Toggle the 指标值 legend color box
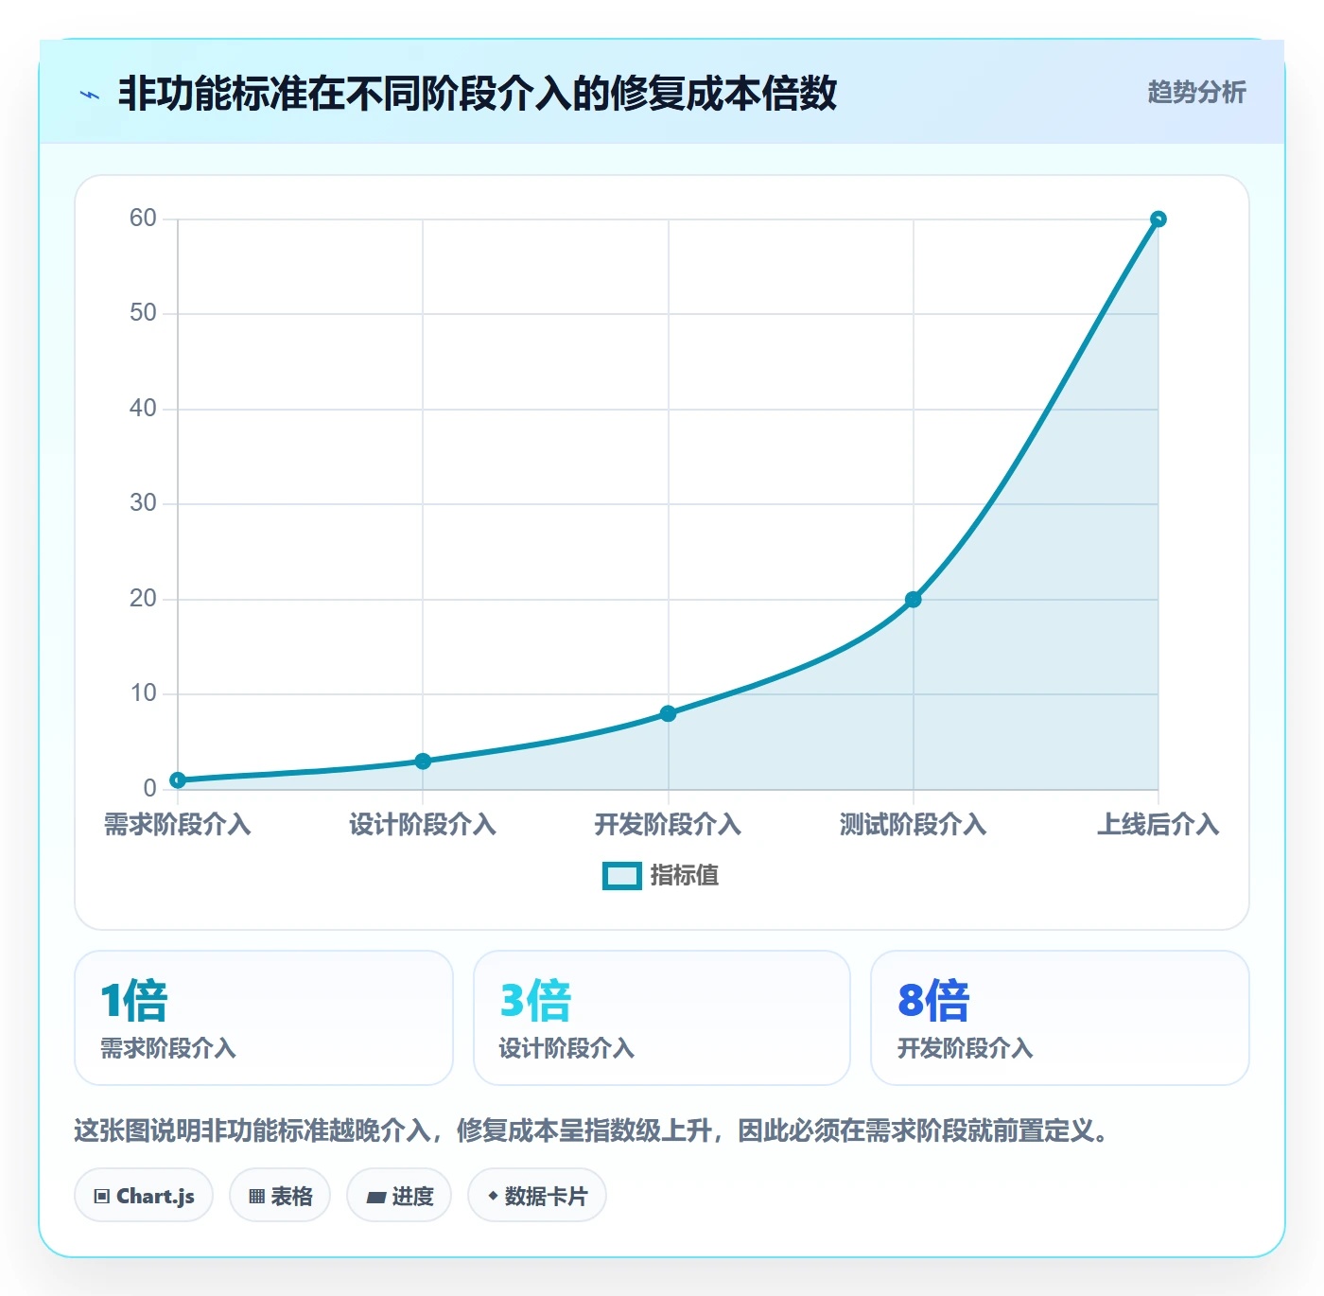The image size is (1324, 1296). click(622, 876)
